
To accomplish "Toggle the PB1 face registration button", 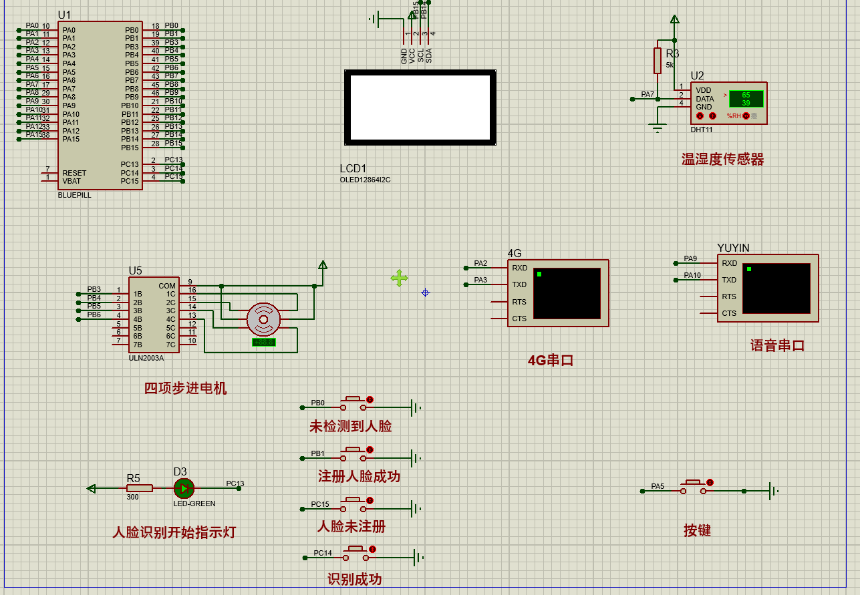I will [355, 455].
